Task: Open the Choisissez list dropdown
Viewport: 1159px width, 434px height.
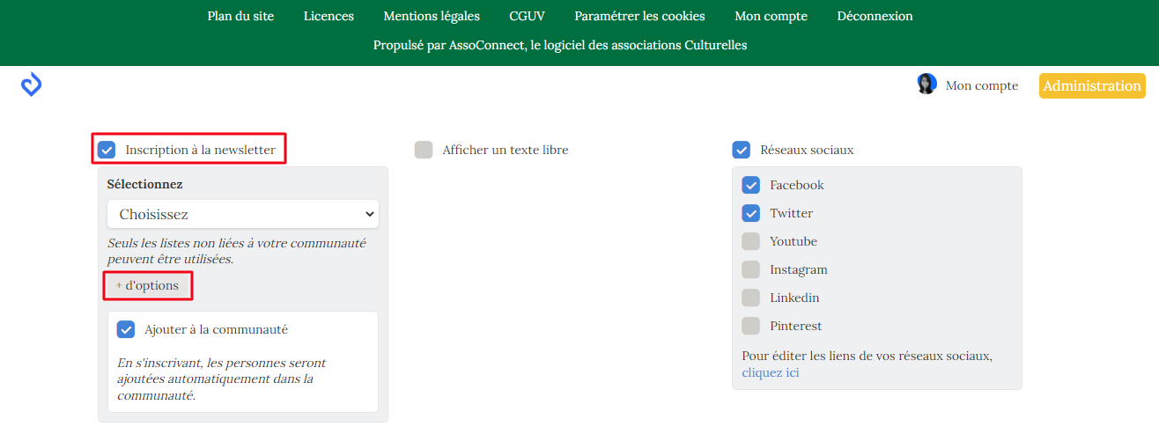Action: 243,214
